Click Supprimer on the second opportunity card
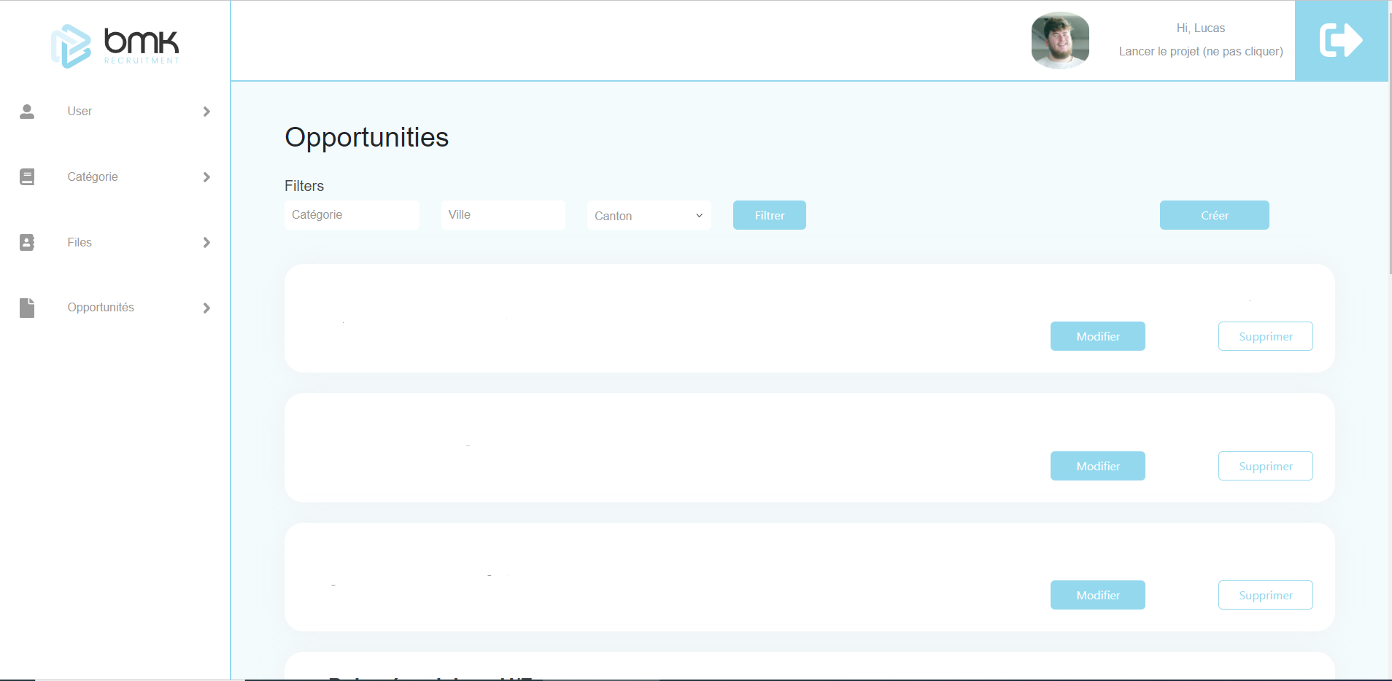The width and height of the screenshot is (1392, 681). [1266, 466]
